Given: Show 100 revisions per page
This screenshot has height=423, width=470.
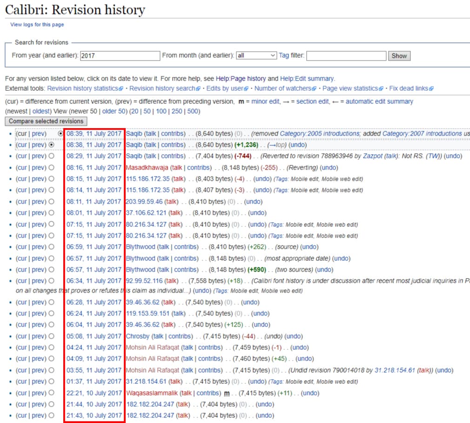Looking at the screenshot, I should pos(161,111).
